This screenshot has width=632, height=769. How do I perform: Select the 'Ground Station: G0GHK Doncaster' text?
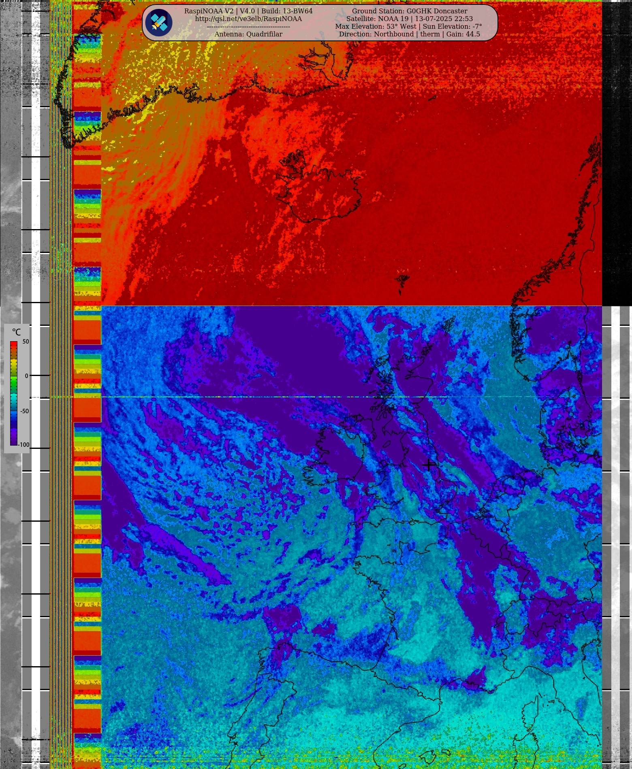coord(410,11)
